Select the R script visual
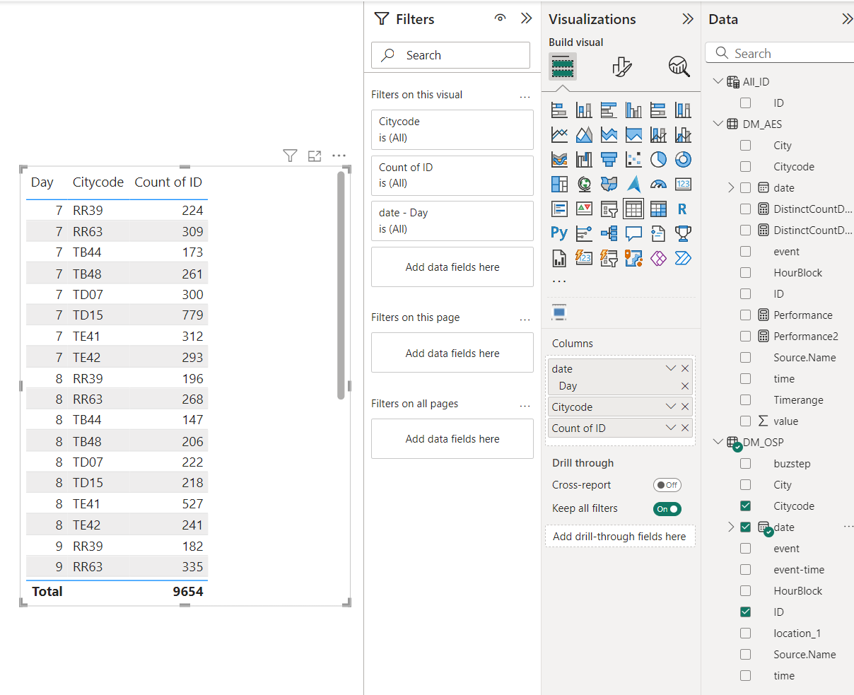The width and height of the screenshot is (854, 695). (x=683, y=209)
